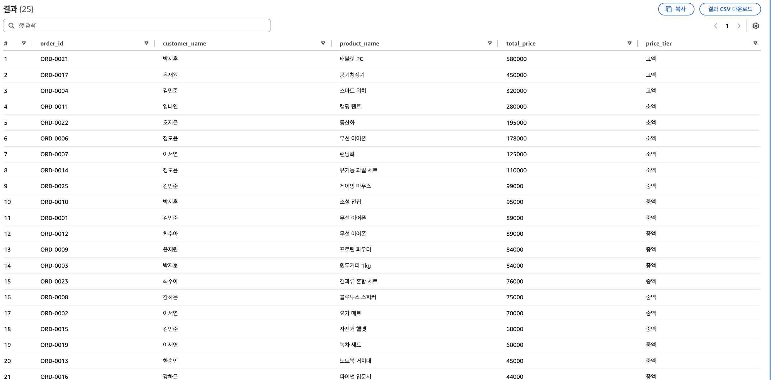Click the copy icon in 복사 button
The height and width of the screenshot is (380, 771).
pos(669,9)
